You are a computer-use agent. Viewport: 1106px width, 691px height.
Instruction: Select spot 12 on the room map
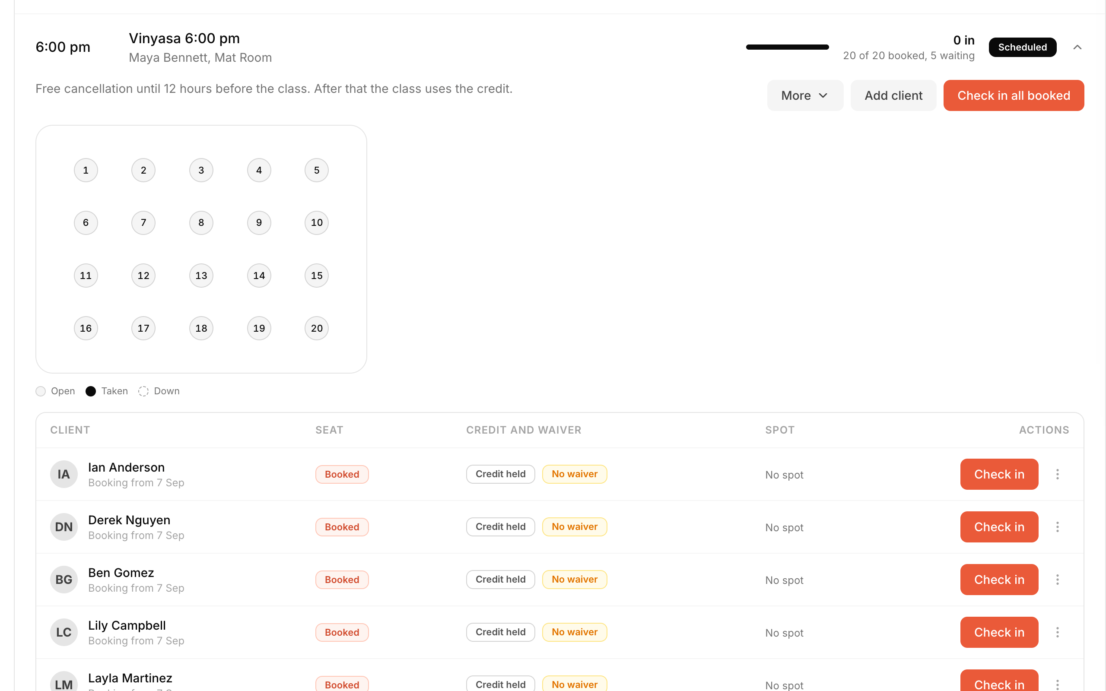[143, 276]
